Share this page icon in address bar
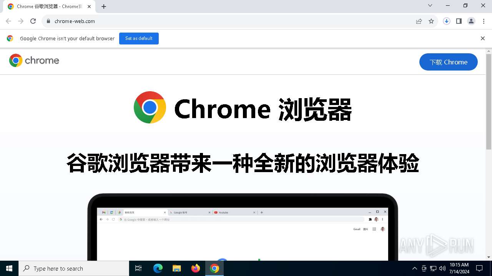 click(x=419, y=21)
